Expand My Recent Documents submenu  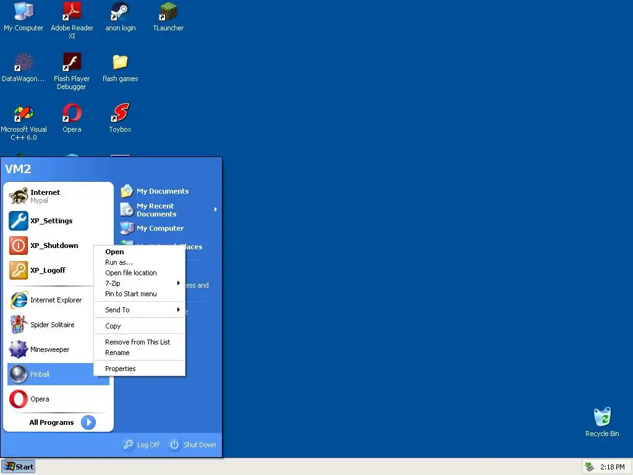pos(169,210)
